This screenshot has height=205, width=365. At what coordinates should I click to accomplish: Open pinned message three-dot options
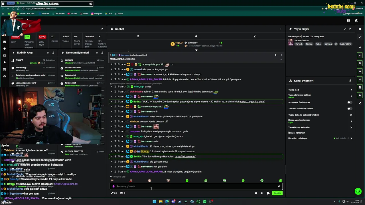click(x=281, y=55)
